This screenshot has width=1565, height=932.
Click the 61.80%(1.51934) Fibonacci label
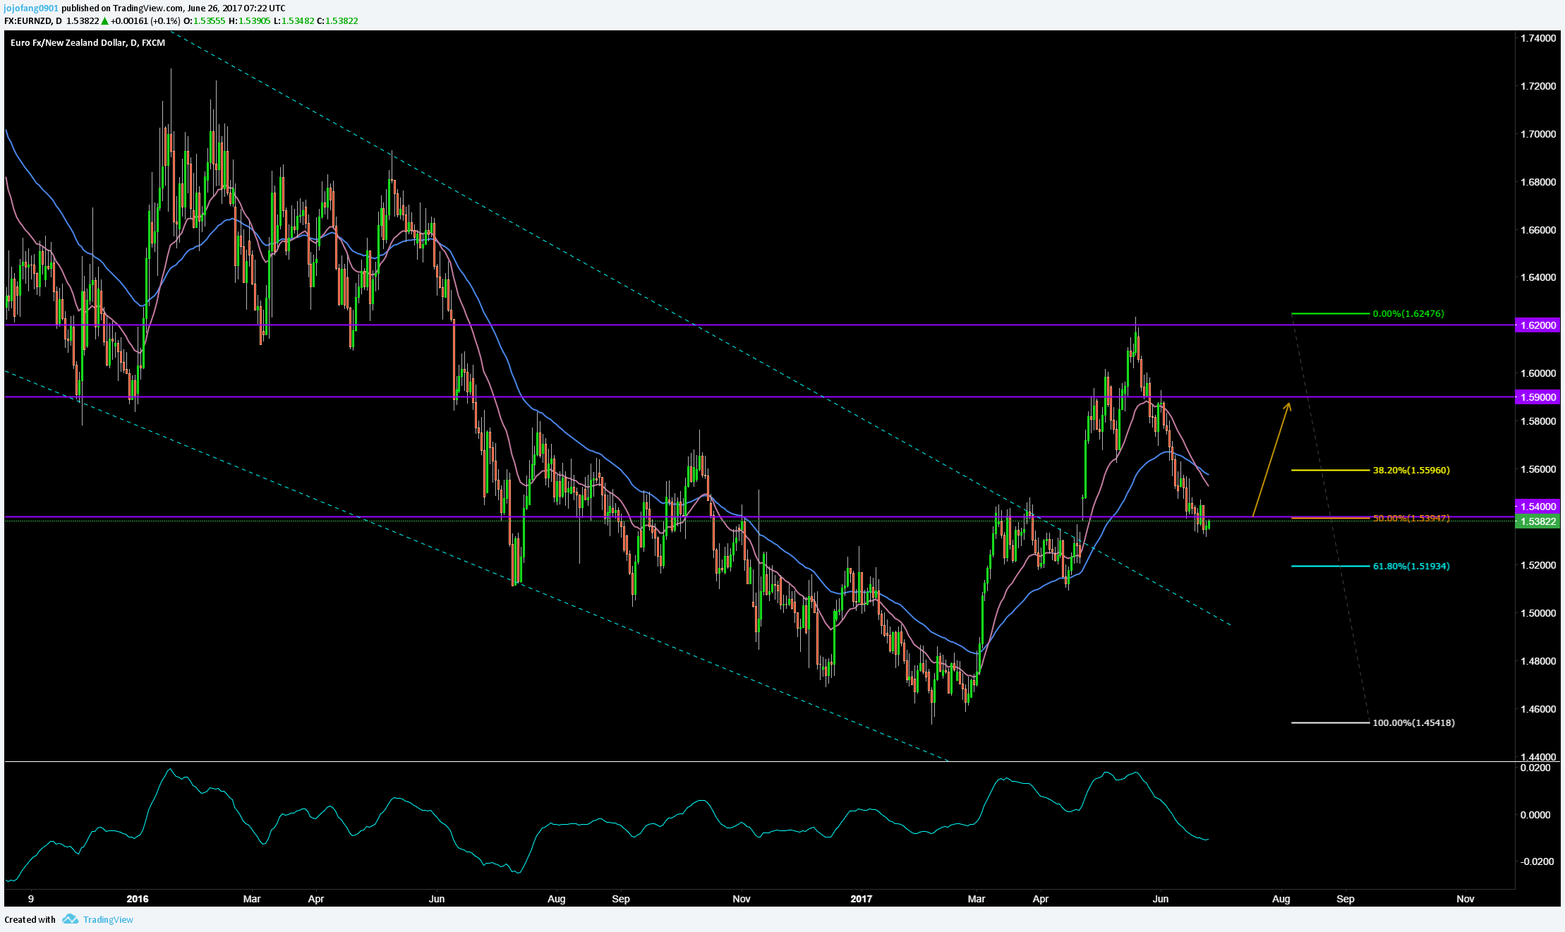1411,566
